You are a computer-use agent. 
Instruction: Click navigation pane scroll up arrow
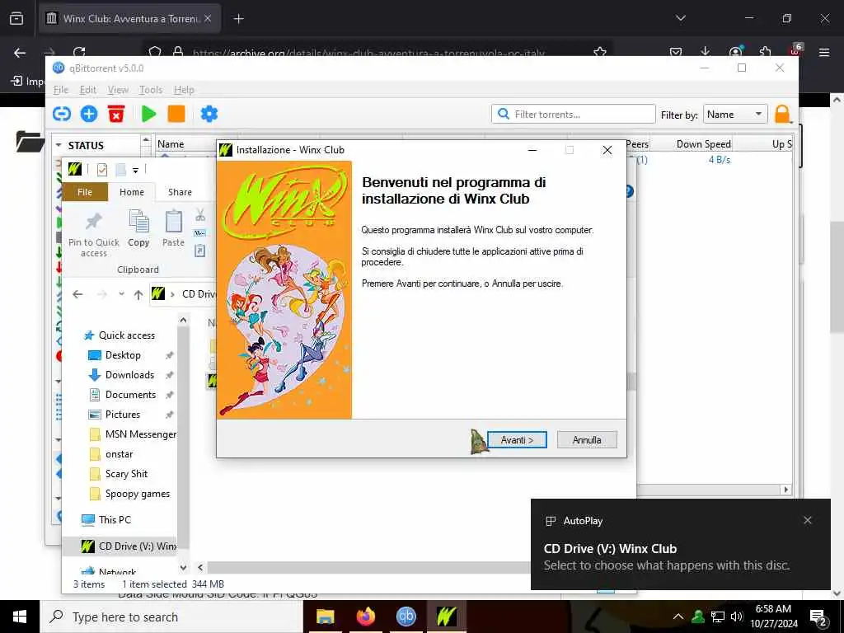click(x=183, y=321)
